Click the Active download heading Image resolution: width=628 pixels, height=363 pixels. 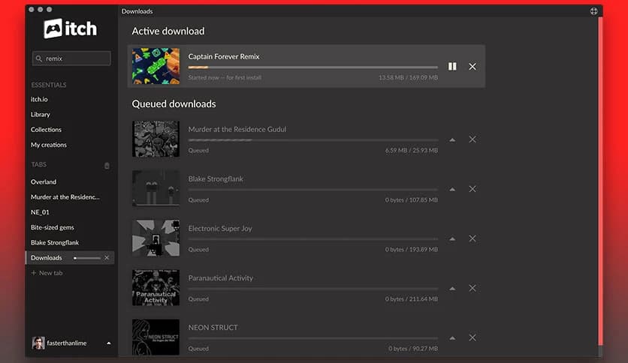point(168,31)
